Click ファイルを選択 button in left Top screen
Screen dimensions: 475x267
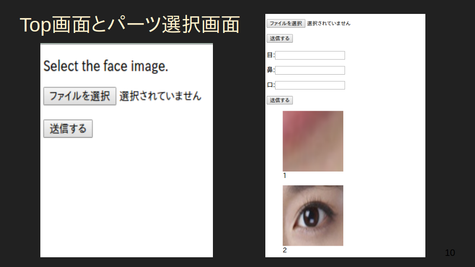80,96
